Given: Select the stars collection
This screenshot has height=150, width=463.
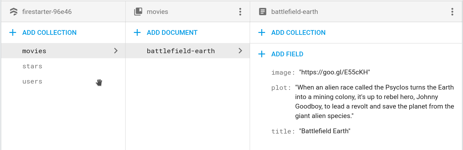Looking at the screenshot, I should (x=32, y=66).
